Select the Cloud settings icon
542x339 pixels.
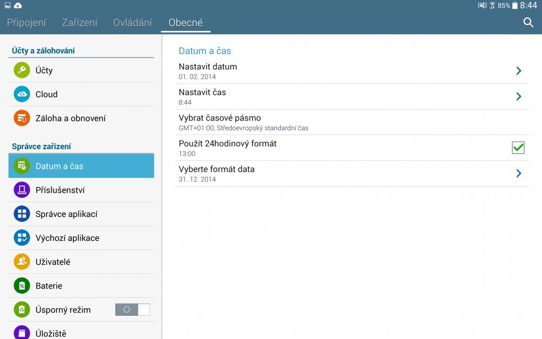[22, 94]
